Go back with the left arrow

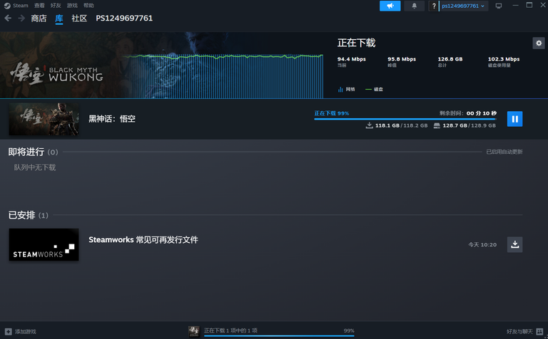click(x=8, y=18)
